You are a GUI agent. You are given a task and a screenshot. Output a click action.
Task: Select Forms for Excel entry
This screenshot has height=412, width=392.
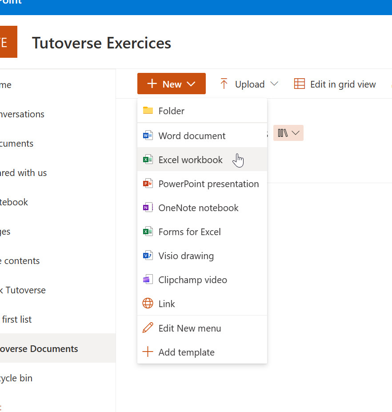(x=202, y=232)
